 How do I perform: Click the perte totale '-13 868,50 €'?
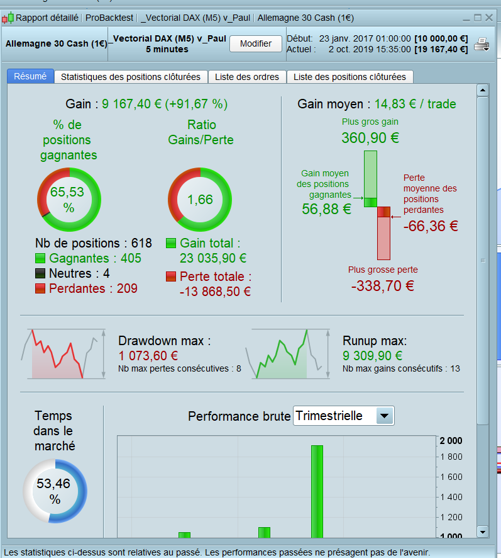[x=215, y=292]
